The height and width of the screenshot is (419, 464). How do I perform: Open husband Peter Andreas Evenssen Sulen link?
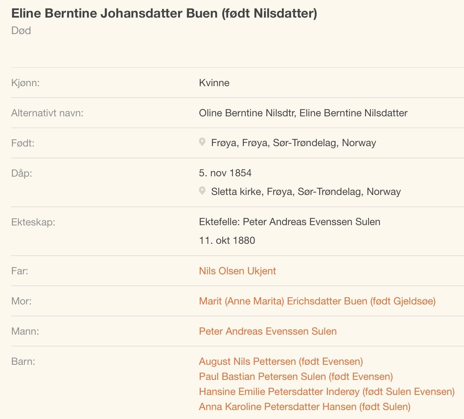268,331
